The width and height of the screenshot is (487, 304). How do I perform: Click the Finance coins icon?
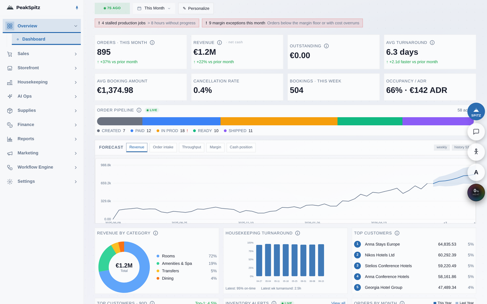click(x=10, y=125)
